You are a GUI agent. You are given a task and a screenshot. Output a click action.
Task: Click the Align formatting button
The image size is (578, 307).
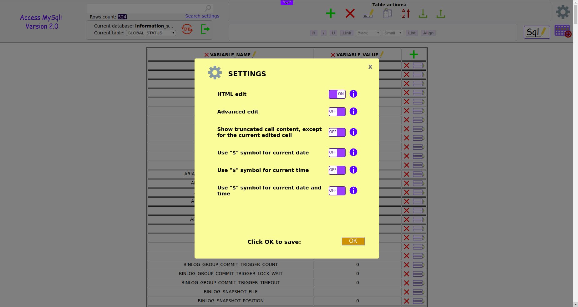428,33
